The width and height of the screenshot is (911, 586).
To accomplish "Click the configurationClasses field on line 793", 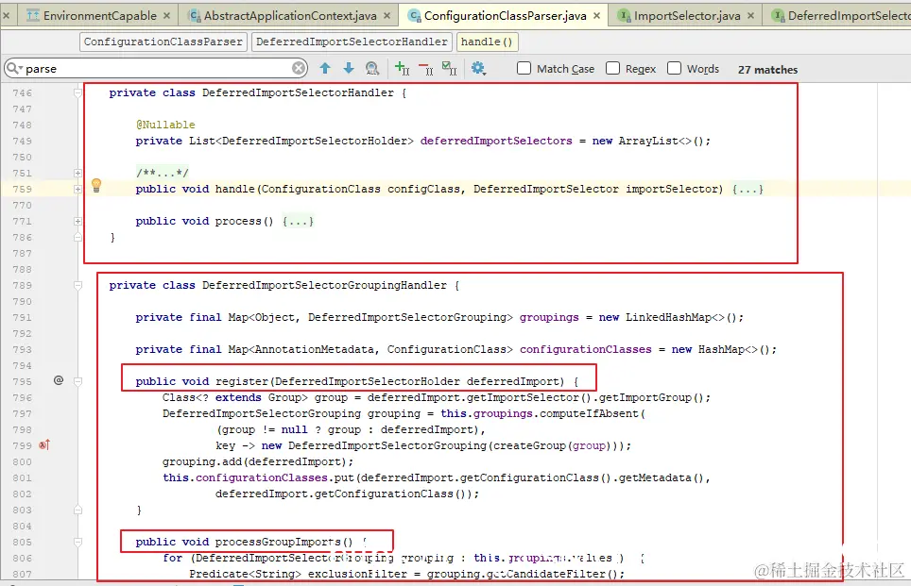I will coord(586,349).
